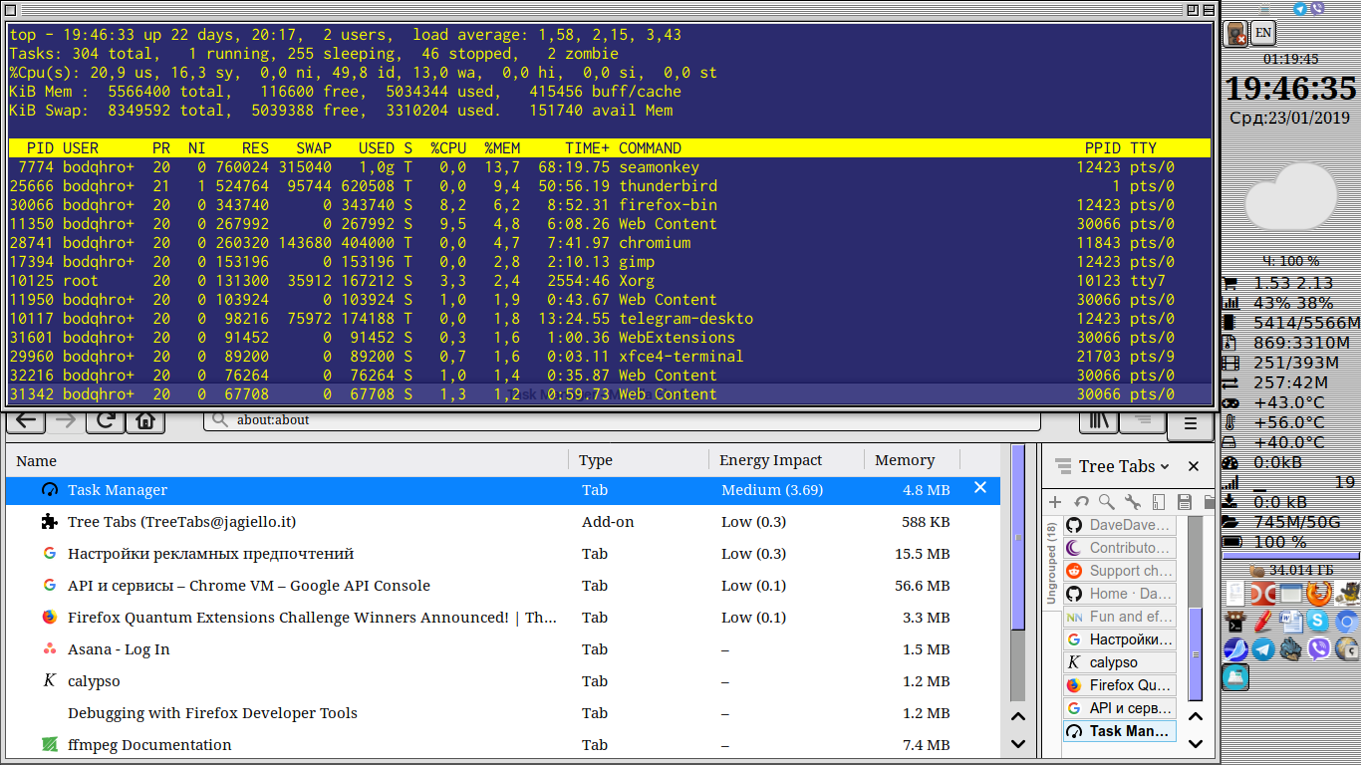Switch to the DaveDave… tab in Tree Tabs
The image size is (1361, 765).
click(1120, 525)
